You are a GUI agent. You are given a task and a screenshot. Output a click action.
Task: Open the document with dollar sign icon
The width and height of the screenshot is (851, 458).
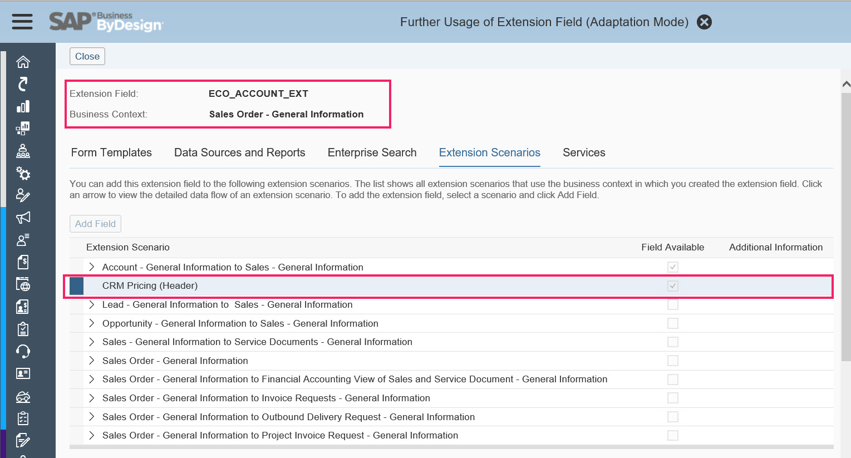(23, 262)
